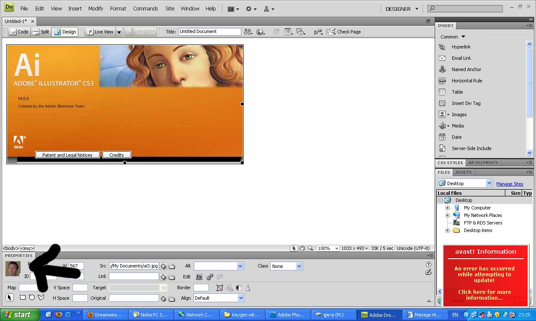
Task: Open the Modify menu
Action: [x=95, y=9]
